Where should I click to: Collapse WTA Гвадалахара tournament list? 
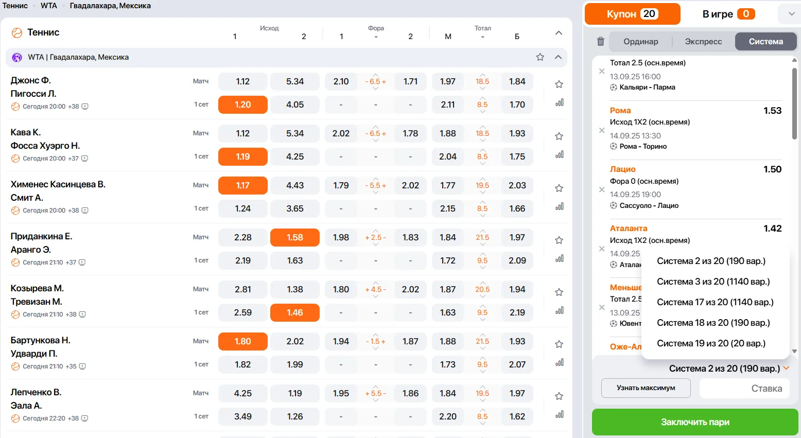tap(558, 57)
